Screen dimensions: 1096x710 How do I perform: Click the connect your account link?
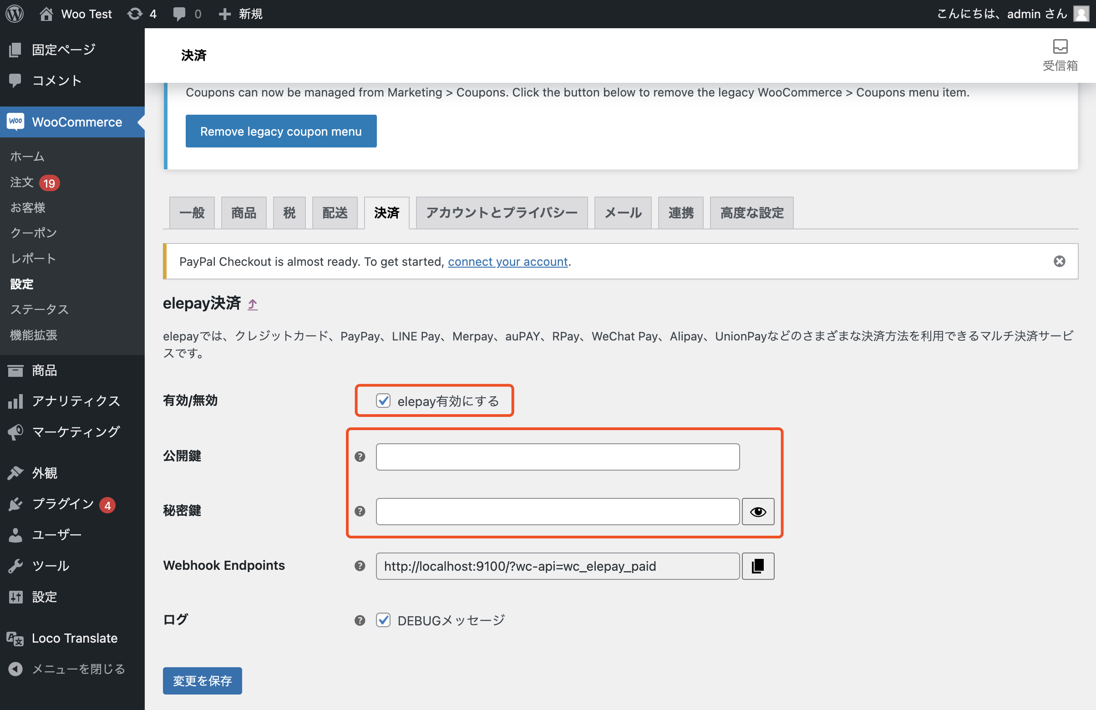click(507, 262)
